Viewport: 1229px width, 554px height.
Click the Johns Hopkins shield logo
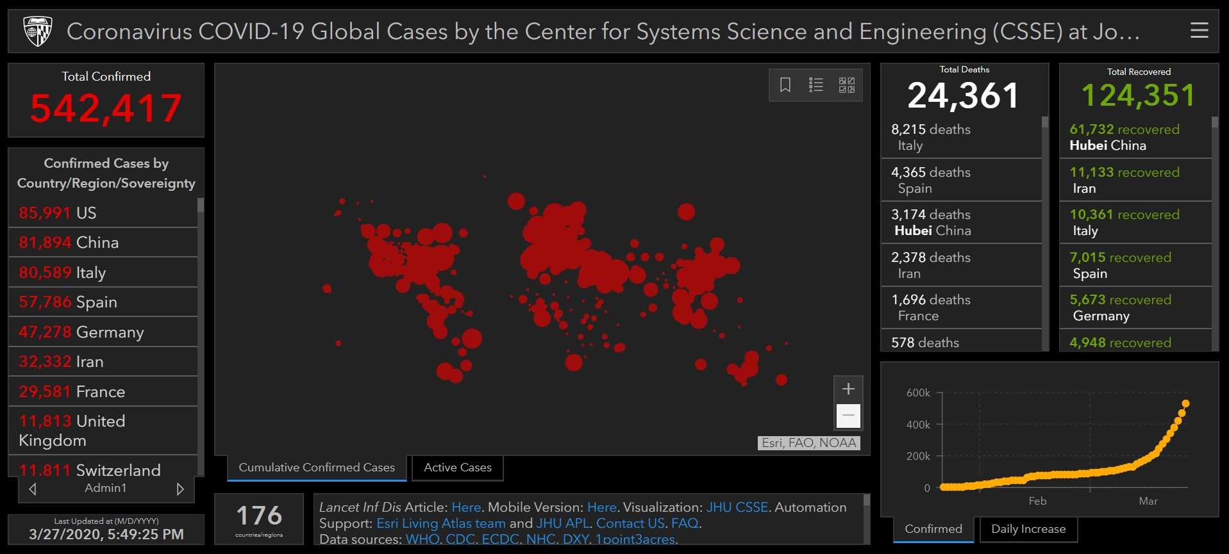(x=37, y=31)
